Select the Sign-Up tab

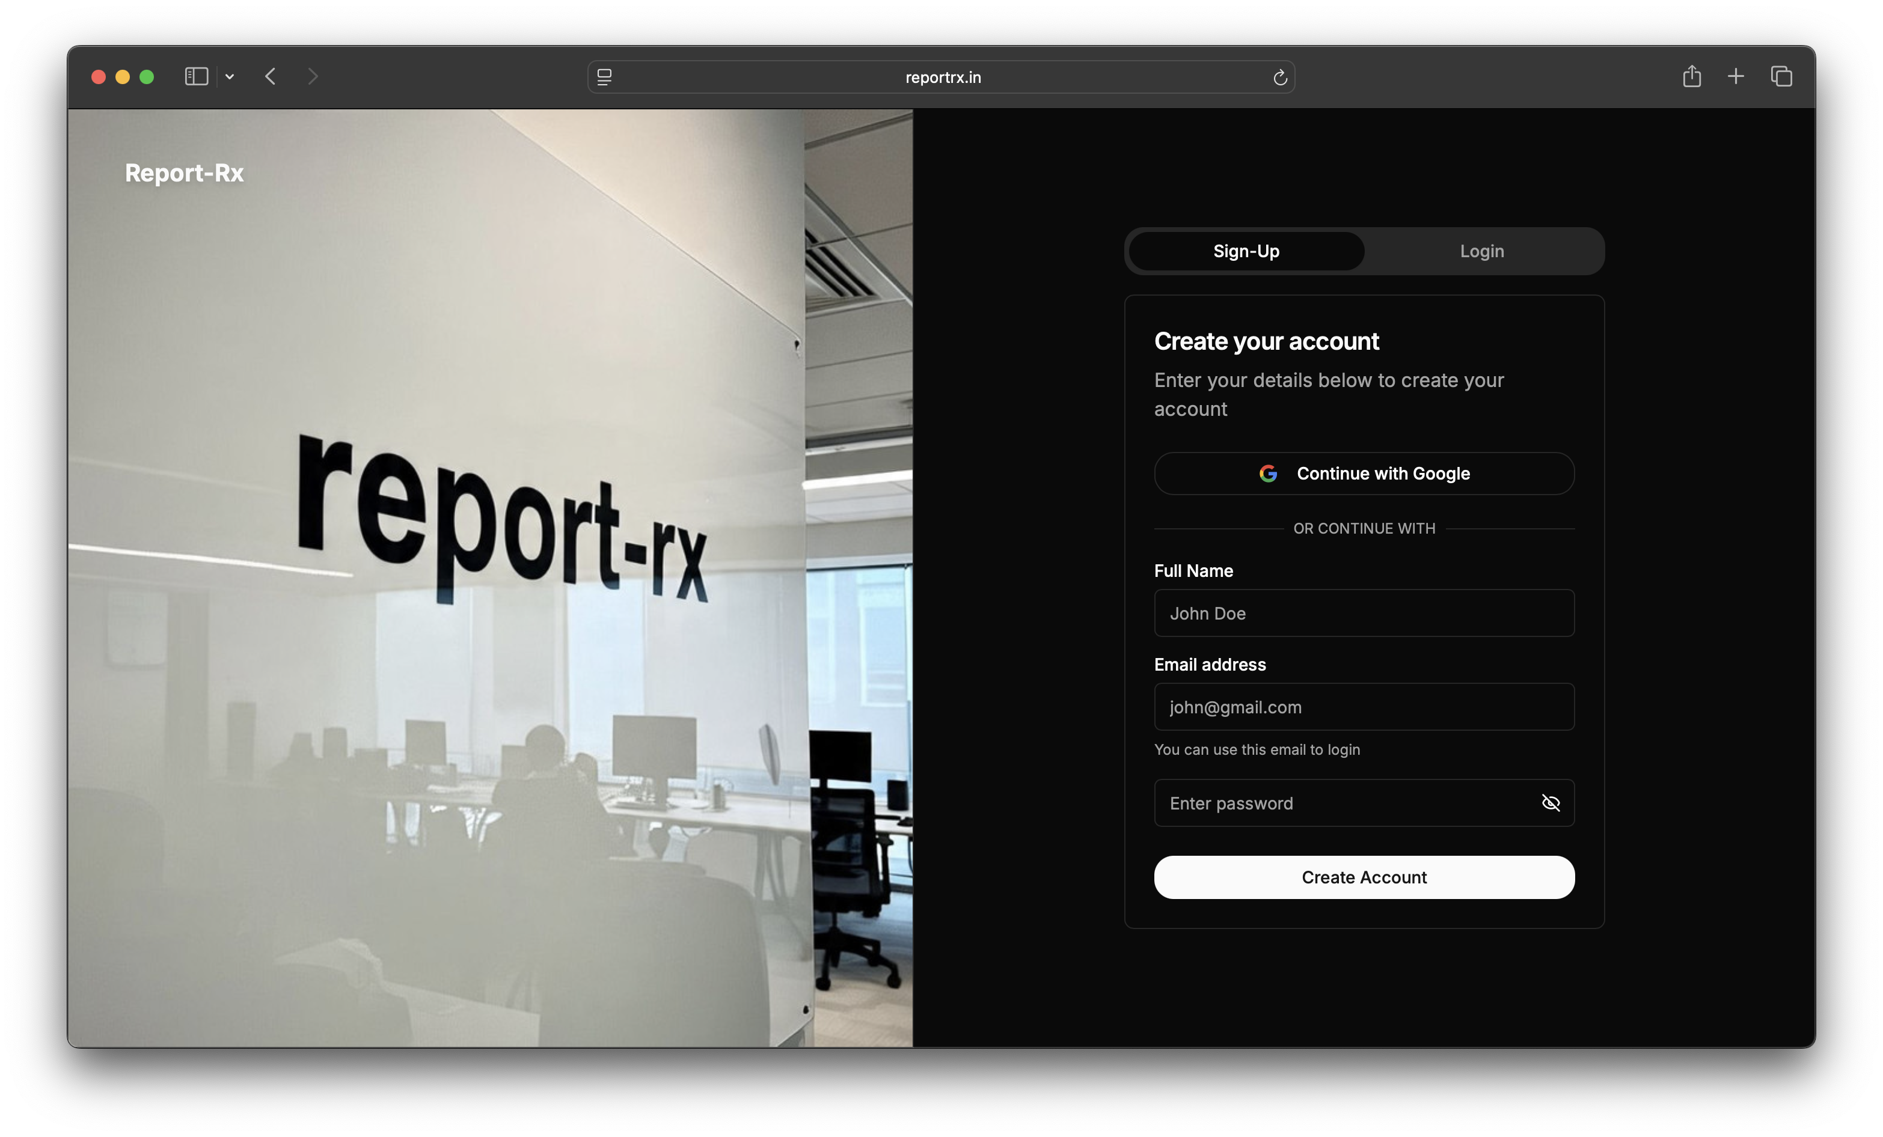1246,251
